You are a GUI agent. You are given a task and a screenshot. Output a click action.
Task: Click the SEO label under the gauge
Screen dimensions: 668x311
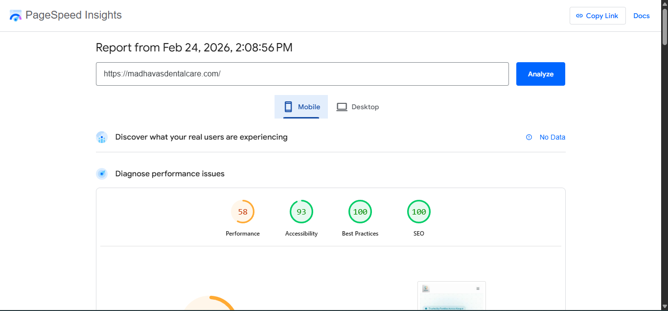[x=419, y=234]
